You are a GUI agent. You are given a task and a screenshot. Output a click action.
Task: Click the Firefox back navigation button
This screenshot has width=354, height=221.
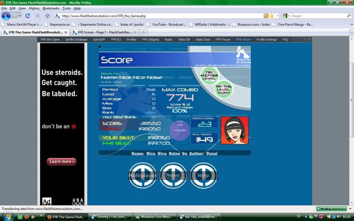coord(6,16)
